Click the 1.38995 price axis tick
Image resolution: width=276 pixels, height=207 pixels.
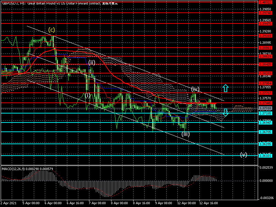click(265, 42)
